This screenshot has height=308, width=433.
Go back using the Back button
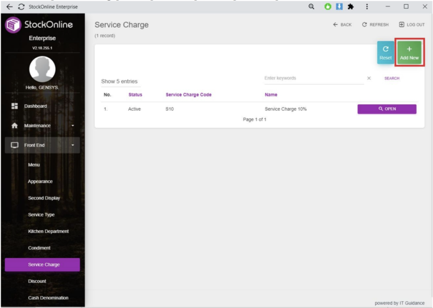pyautogui.click(x=343, y=25)
